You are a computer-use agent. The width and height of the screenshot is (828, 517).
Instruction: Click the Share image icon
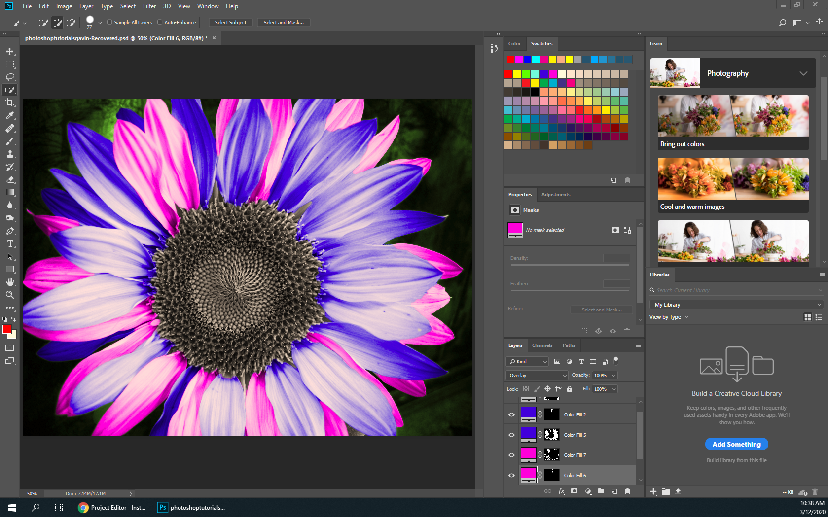click(x=819, y=23)
